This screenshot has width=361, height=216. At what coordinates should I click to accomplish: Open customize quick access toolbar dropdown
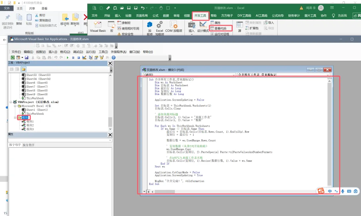(175, 8)
